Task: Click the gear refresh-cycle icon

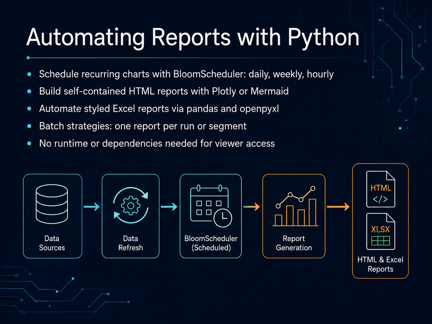Action: point(131,205)
